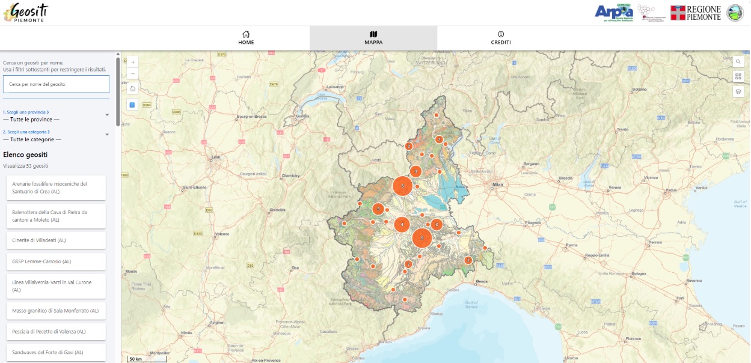The width and height of the screenshot is (751, 363).
Task: Reset map to default home view
Action: 133,89
